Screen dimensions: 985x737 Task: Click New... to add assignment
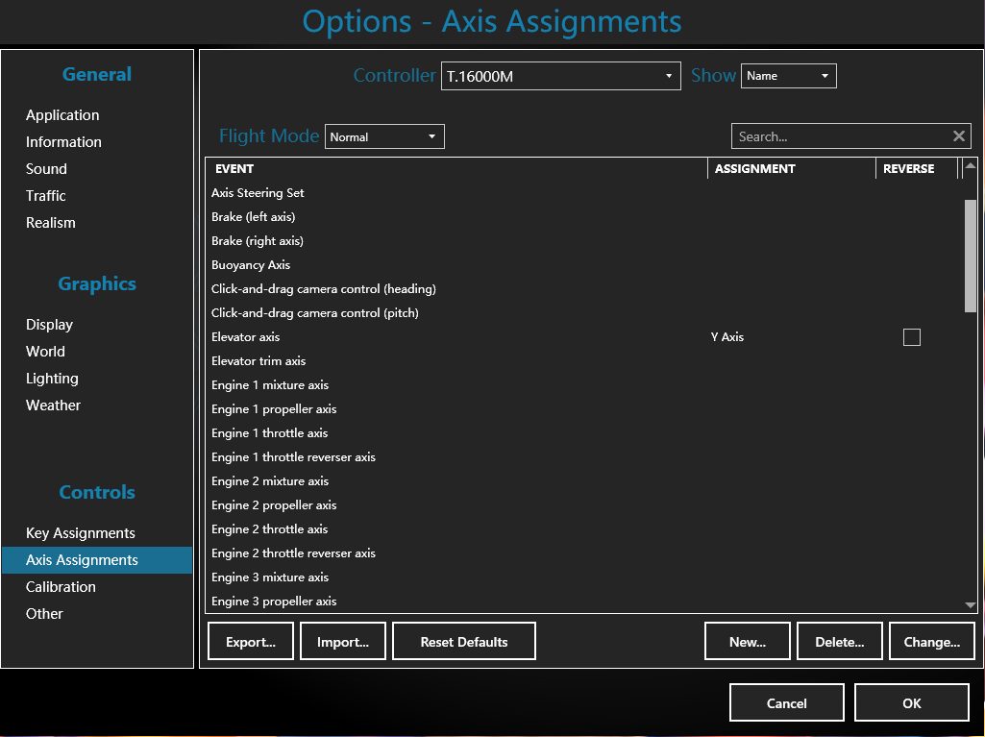click(747, 642)
